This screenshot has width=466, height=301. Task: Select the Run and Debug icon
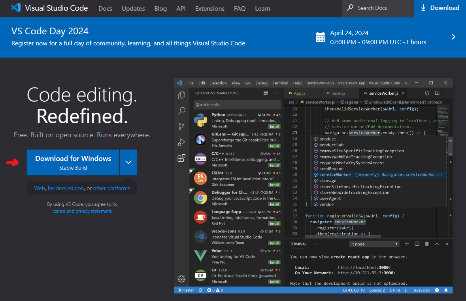pos(181,142)
